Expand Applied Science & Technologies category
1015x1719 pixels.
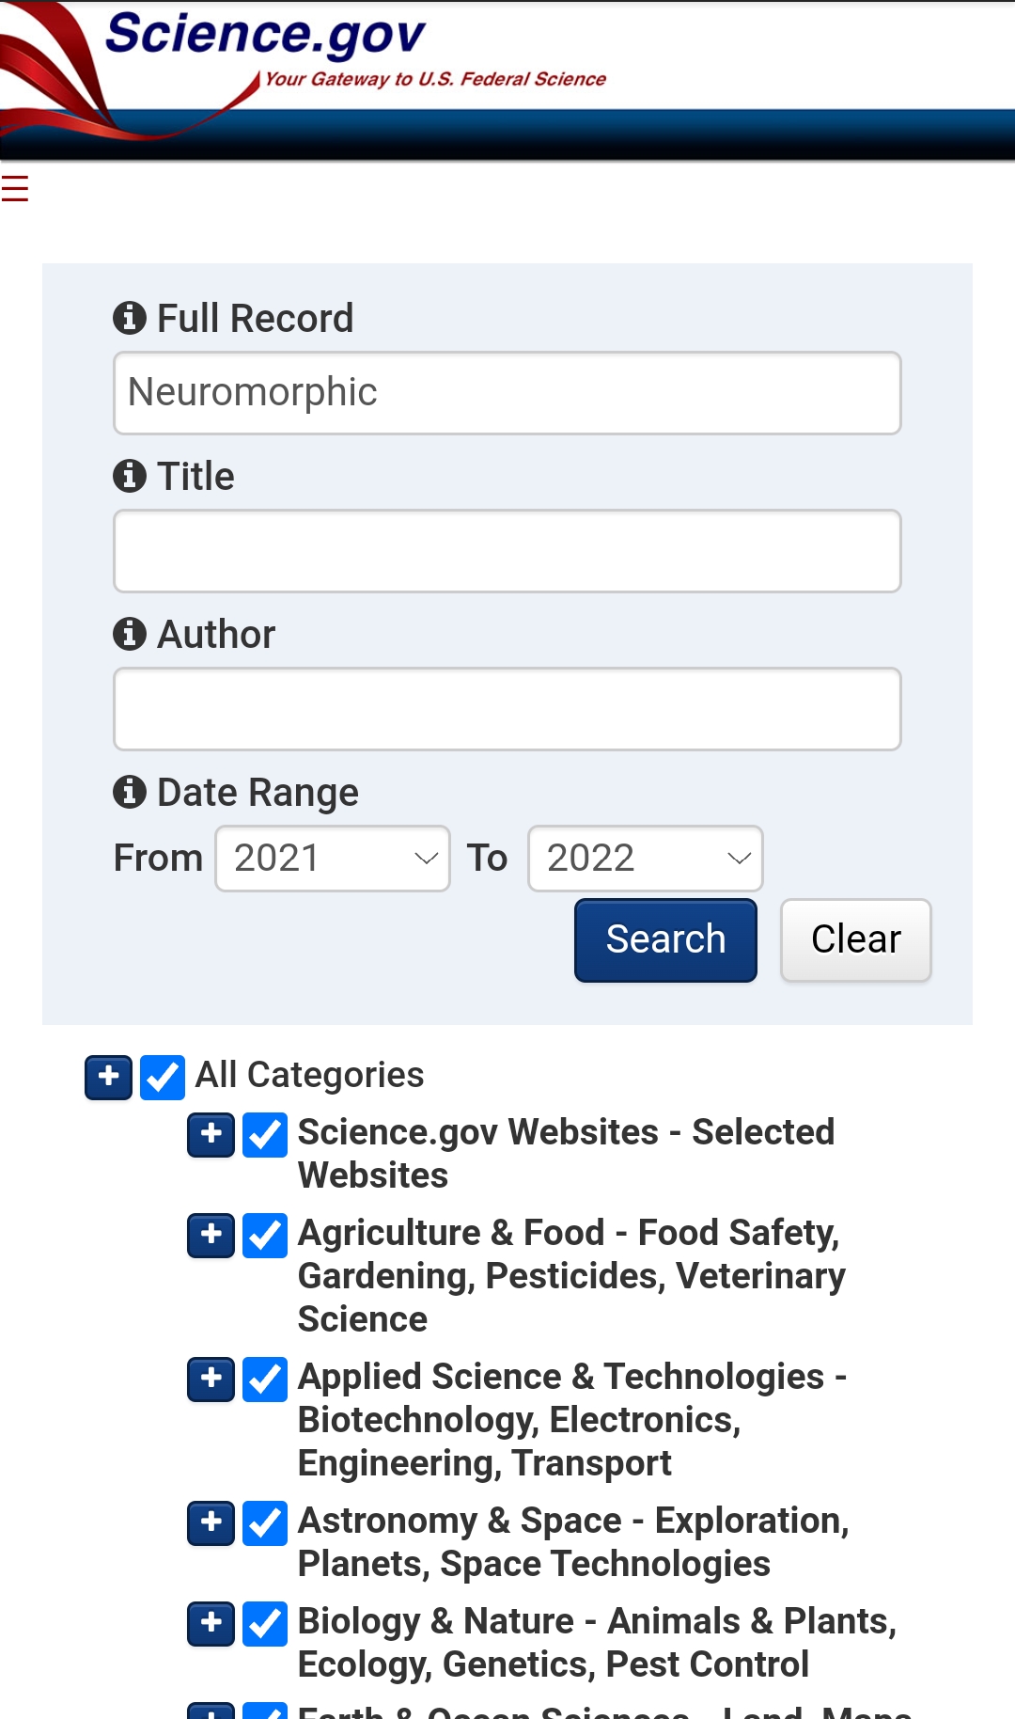[x=211, y=1379]
